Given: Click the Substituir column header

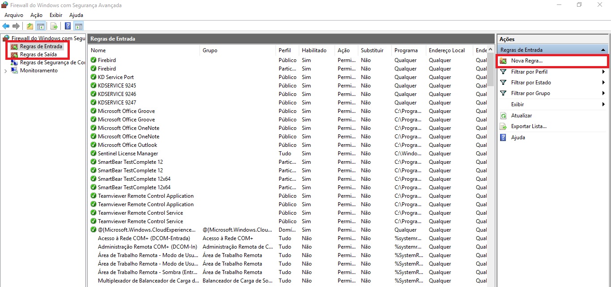Looking at the screenshot, I should 375,50.
